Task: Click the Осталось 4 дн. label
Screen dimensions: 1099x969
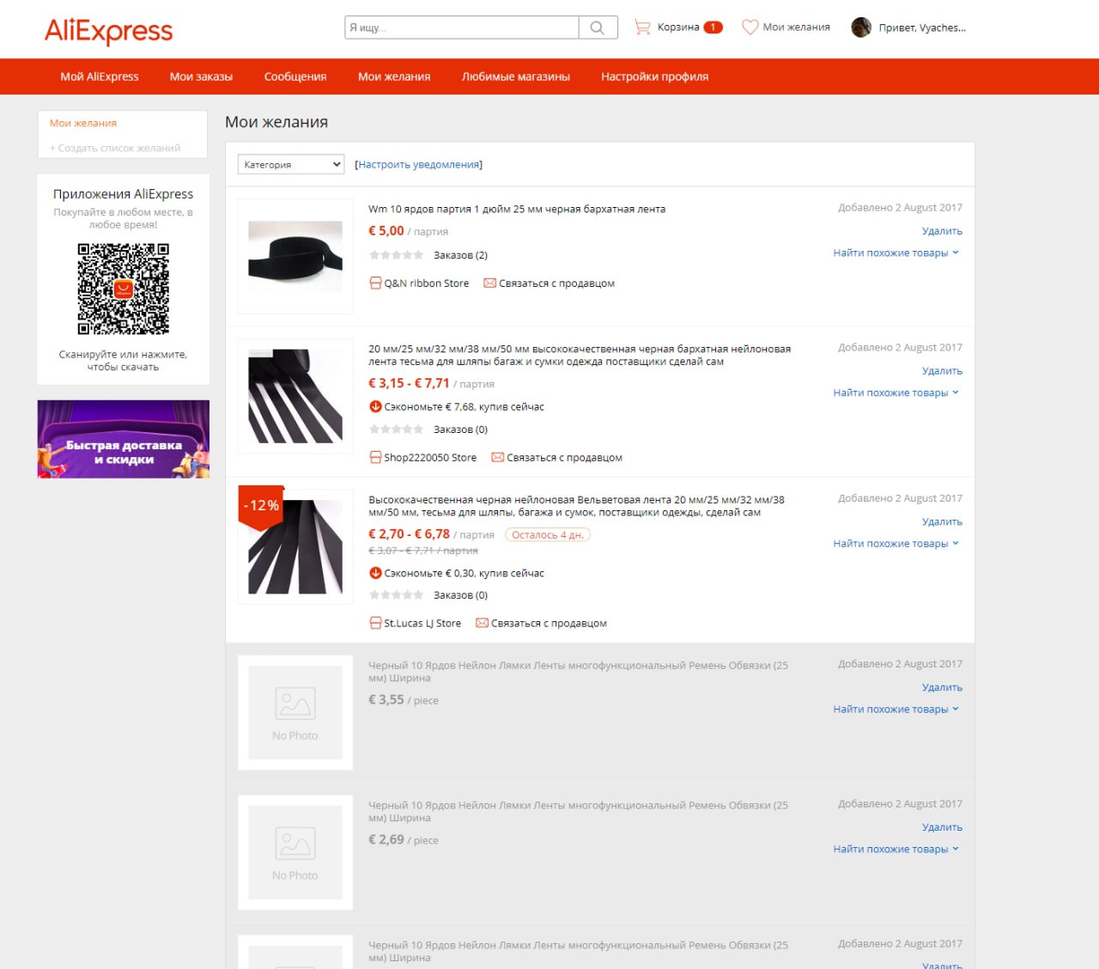Action: tap(548, 534)
